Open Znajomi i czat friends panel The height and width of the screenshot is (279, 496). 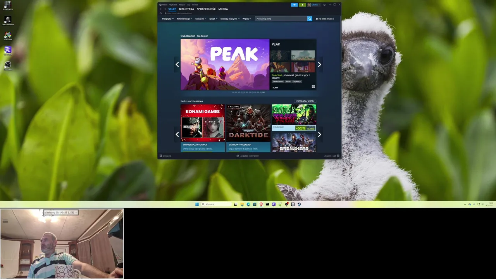pyautogui.click(x=332, y=156)
